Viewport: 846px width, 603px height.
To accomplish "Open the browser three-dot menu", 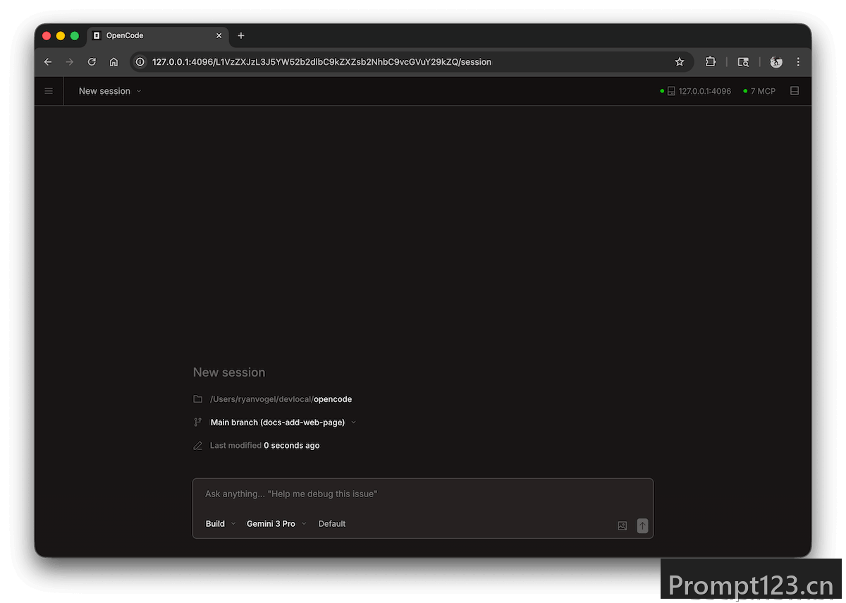I will pyautogui.click(x=798, y=62).
